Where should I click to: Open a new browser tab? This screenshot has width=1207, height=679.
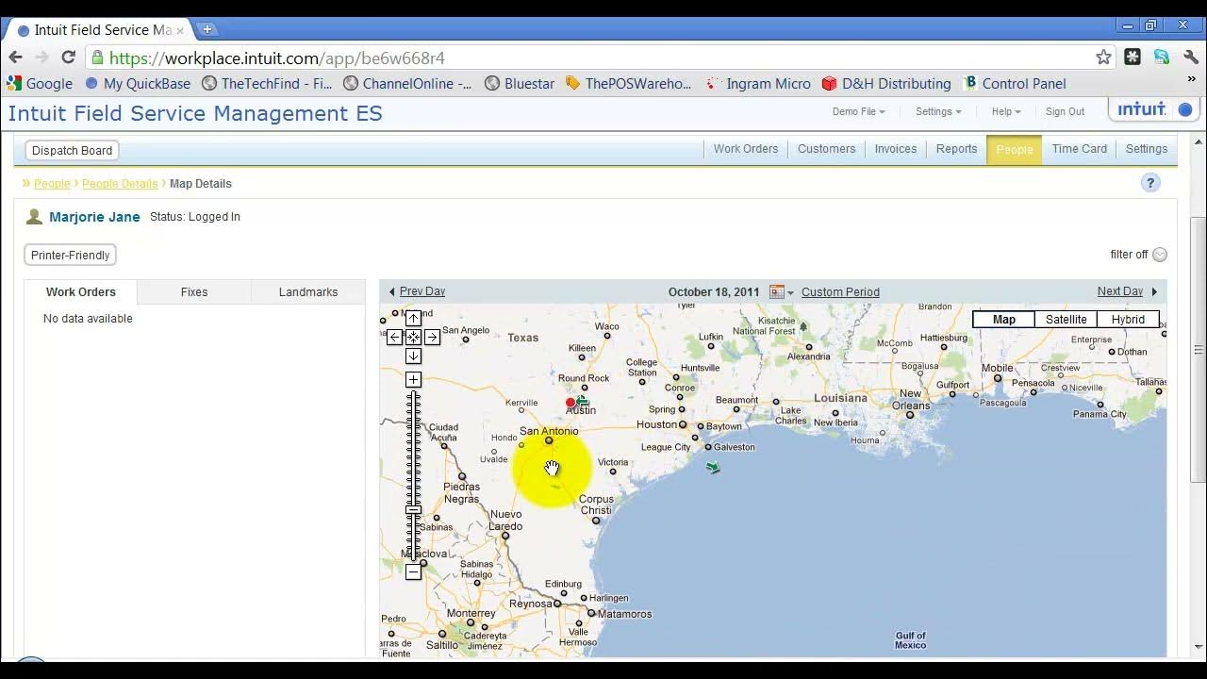[x=207, y=29]
